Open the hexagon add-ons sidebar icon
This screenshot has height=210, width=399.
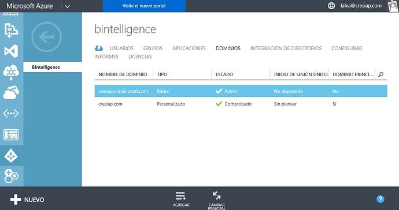[11, 176]
